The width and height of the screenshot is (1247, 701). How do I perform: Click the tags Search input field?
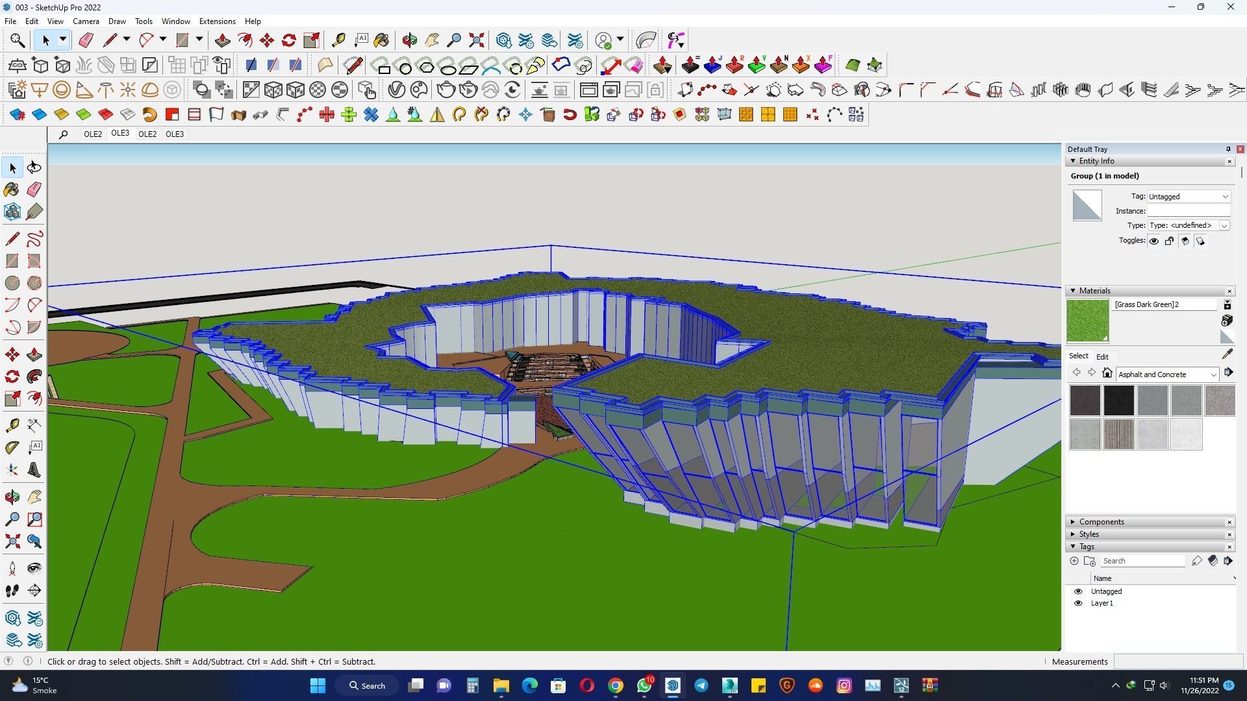pos(1142,561)
